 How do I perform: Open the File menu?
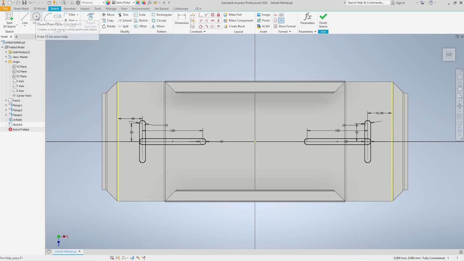5,9
